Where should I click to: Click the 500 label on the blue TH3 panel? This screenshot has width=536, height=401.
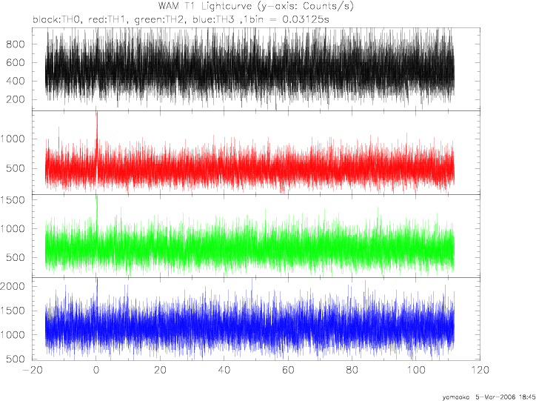point(16,359)
